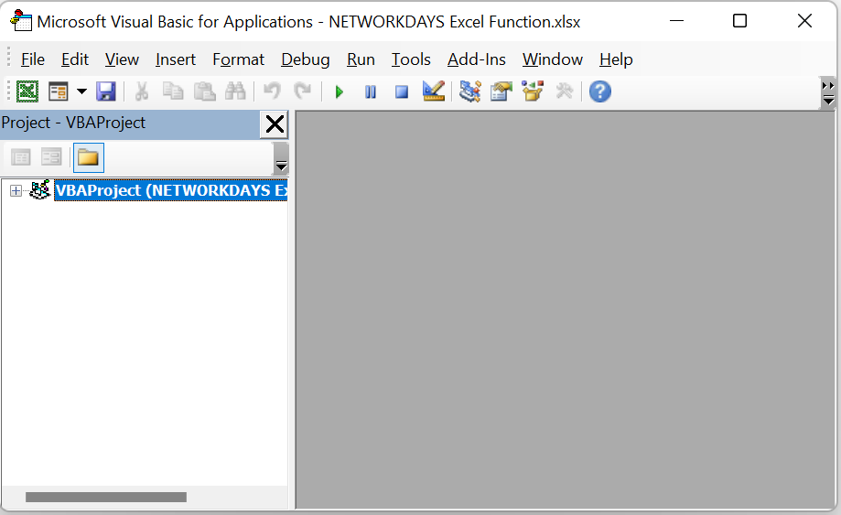Open the Toolbox wrench-and-hammer icon
The image size is (841, 515).
click(565, 91)
